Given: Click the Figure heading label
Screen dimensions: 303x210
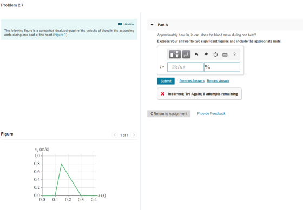Looking at the screenshot, I should point(7,134).
